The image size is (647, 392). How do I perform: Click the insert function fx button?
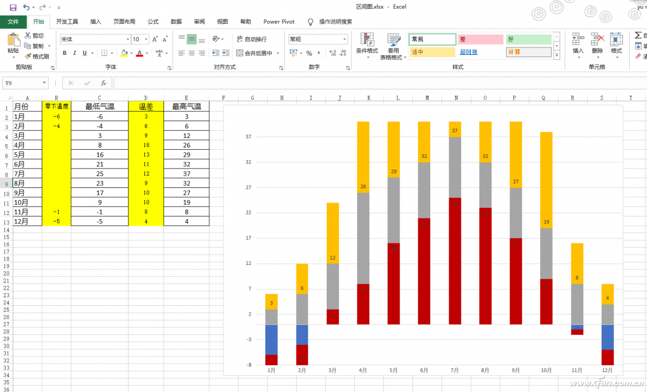tap(104, 83)
